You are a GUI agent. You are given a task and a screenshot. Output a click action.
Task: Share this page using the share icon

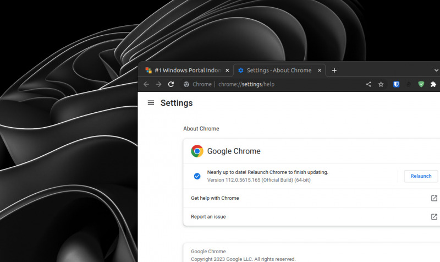tap(369, 84)
